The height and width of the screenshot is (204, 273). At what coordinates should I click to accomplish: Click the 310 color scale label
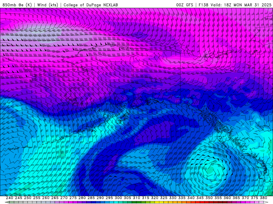click(x=136, y=198)
